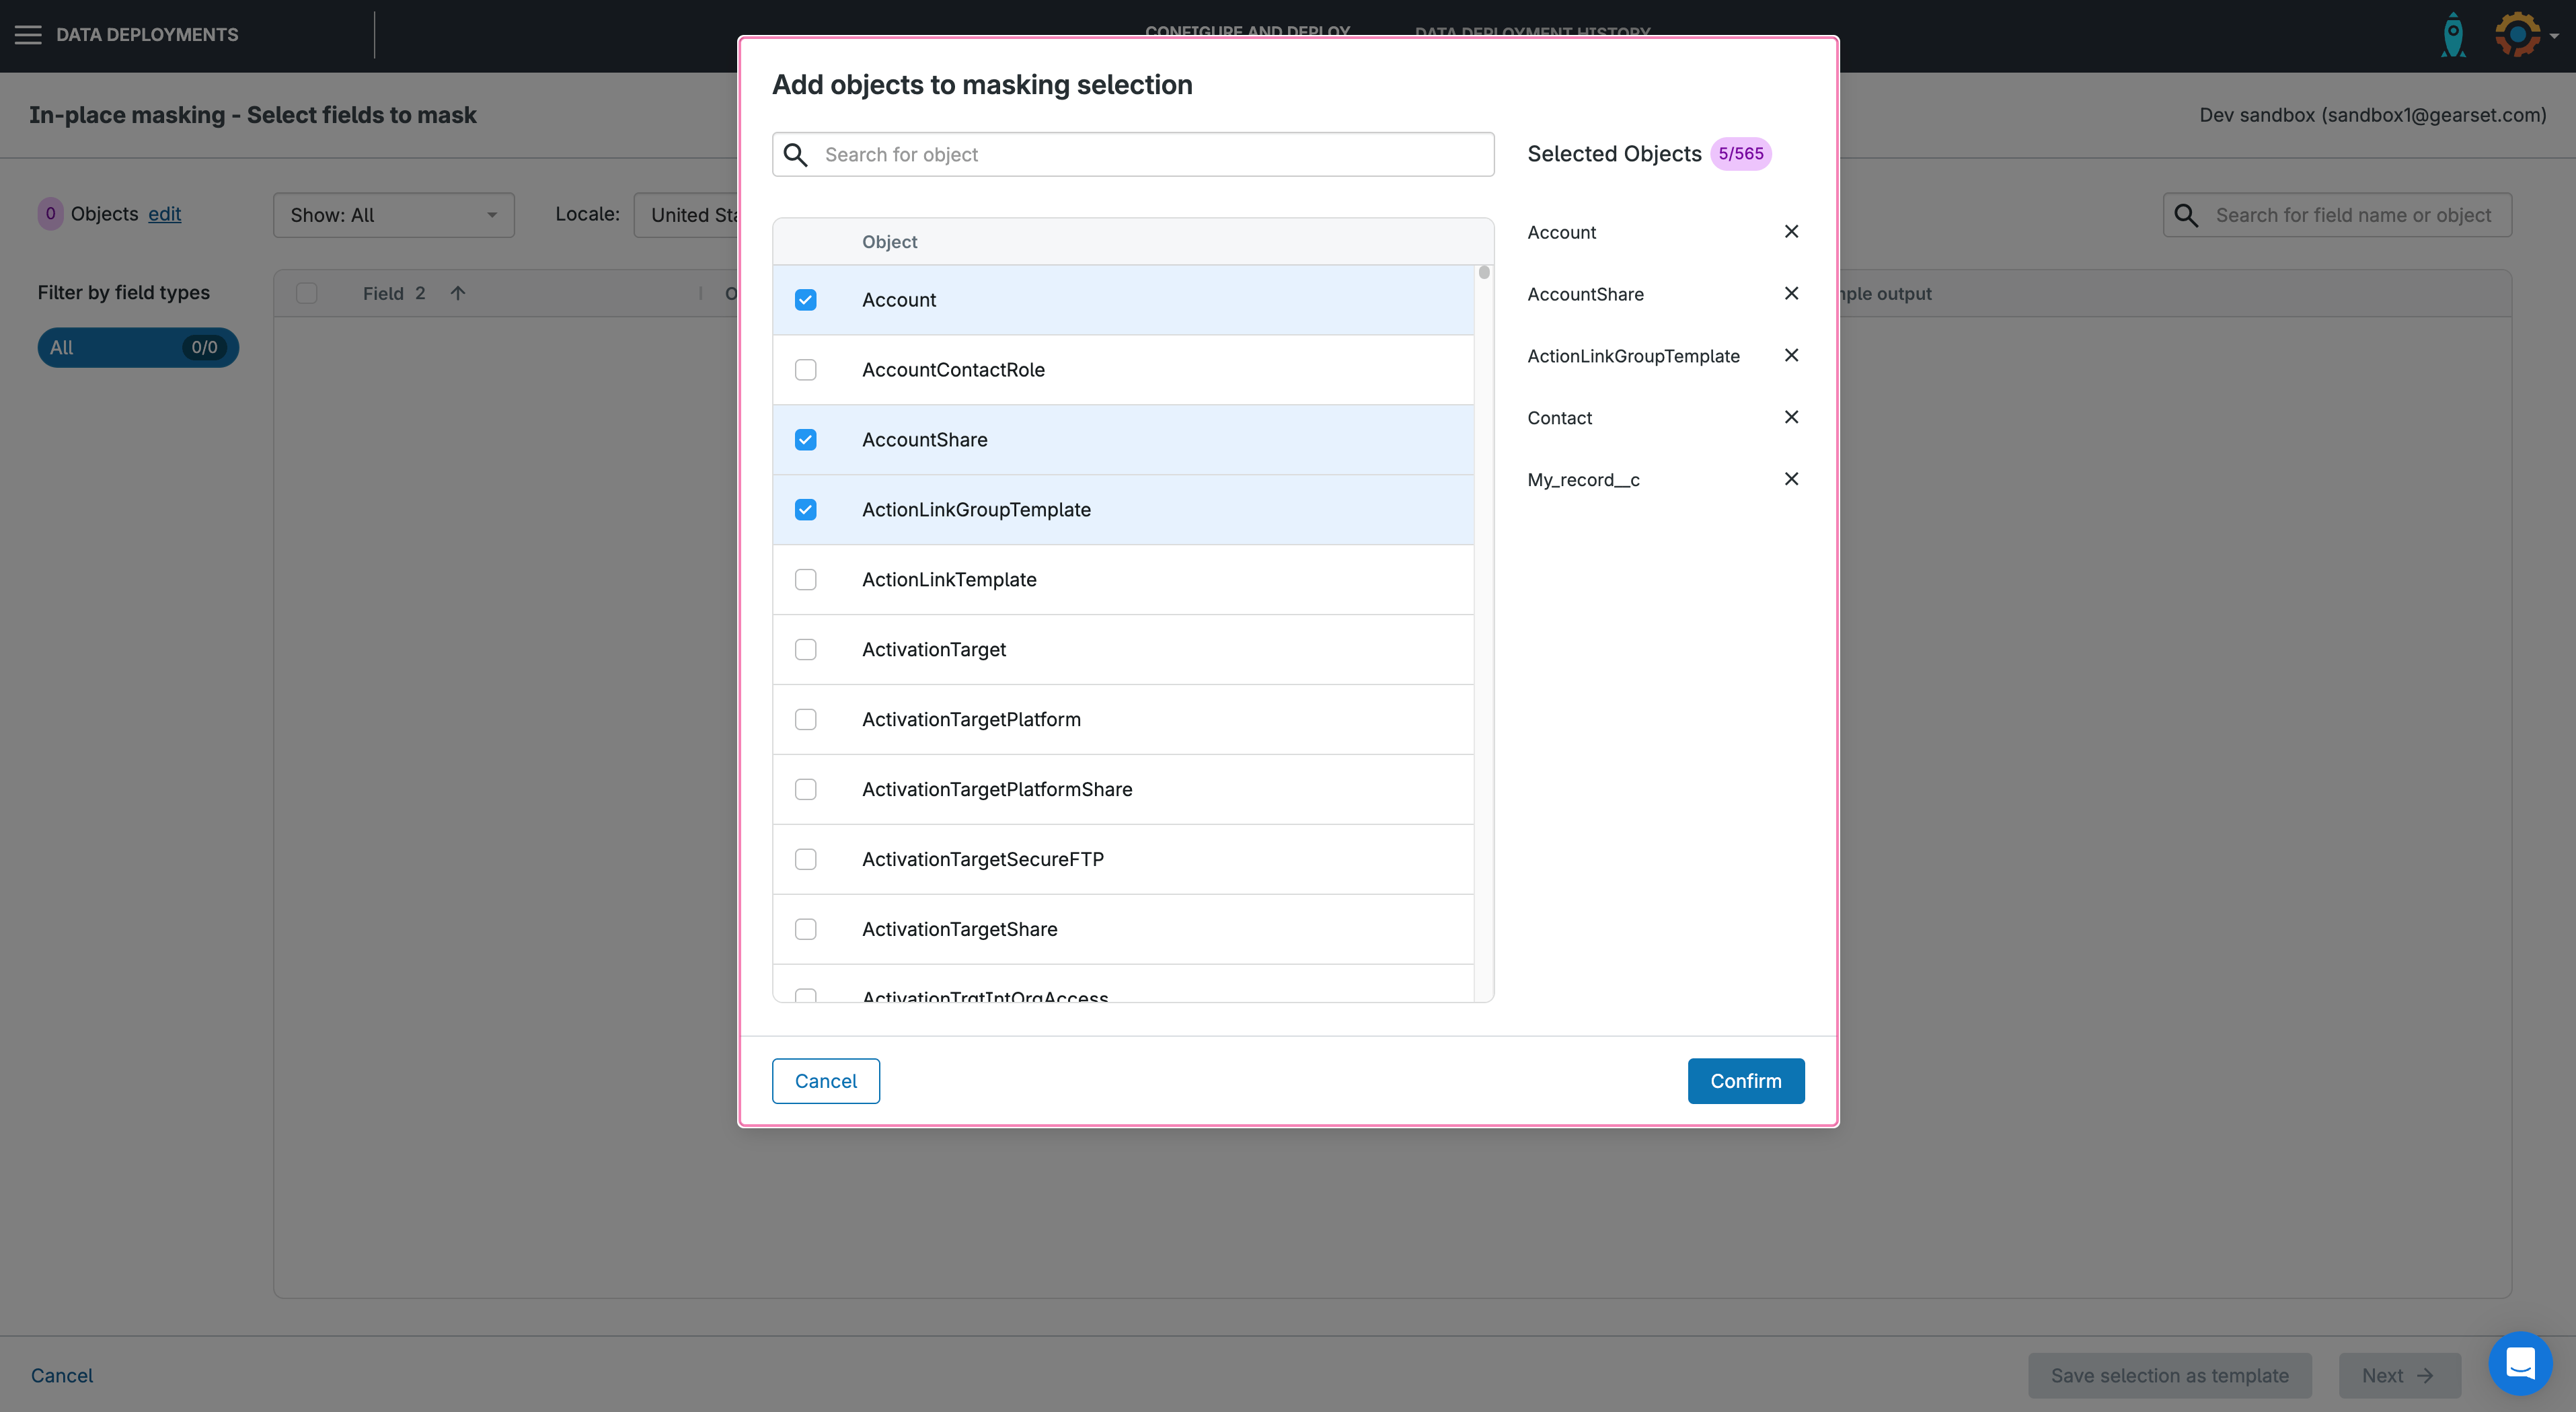Screen dimensions: 2576x1412
Task: Click the object list scrollbar thumb
Action: (1484, 273)
